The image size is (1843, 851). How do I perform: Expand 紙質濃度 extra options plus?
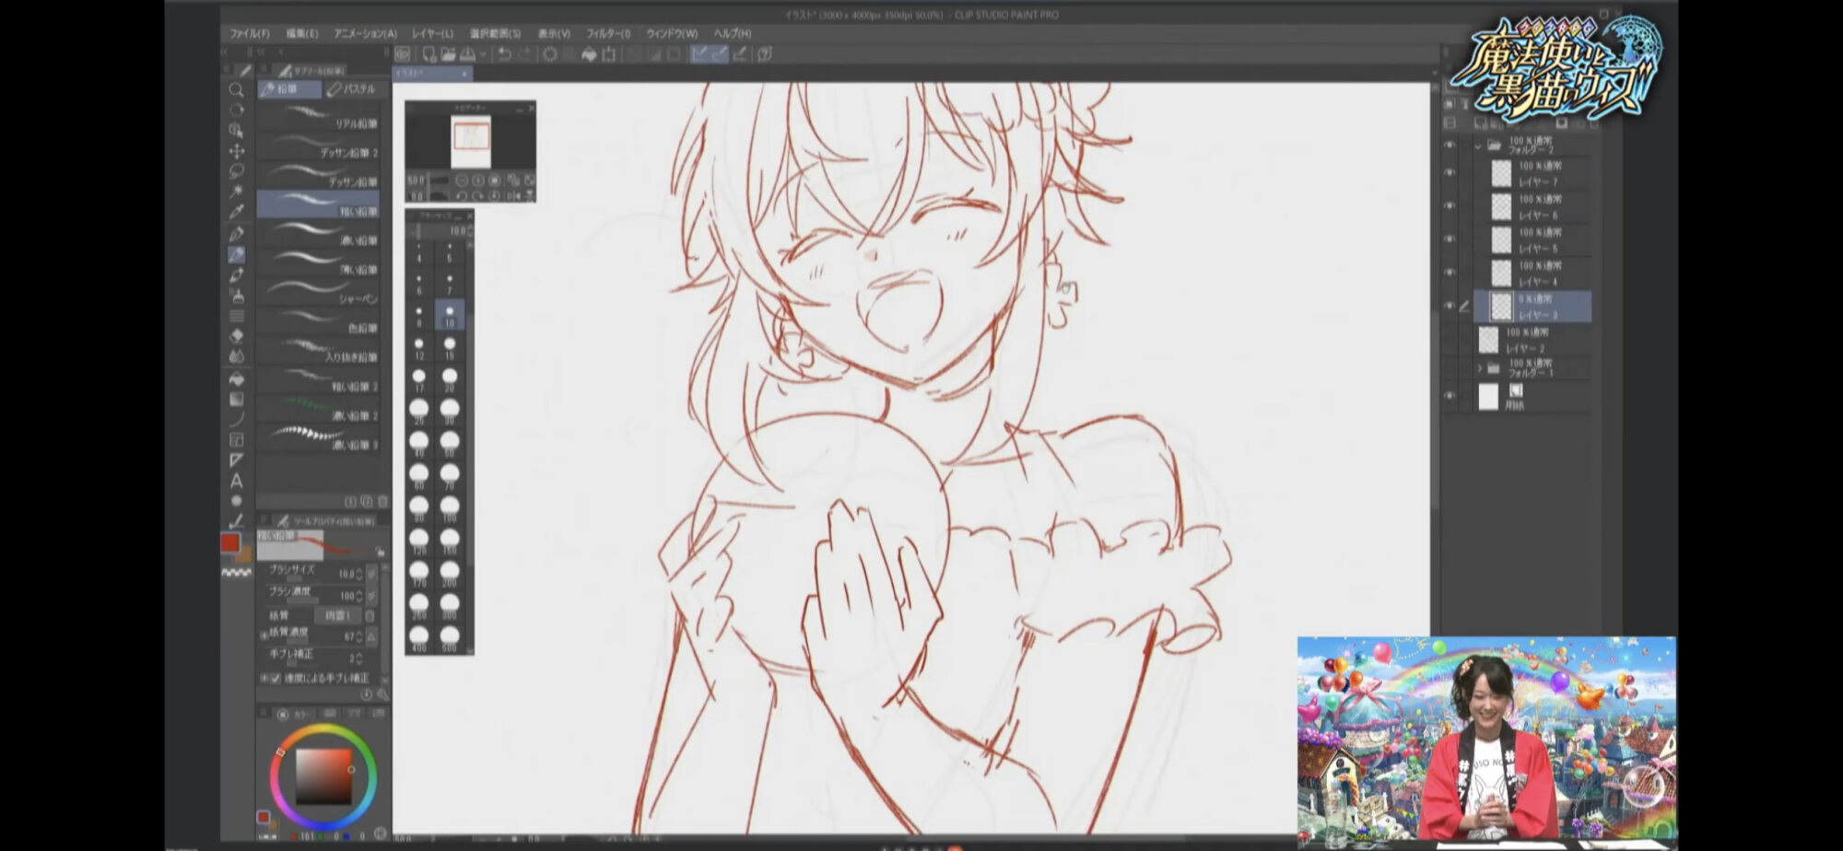(264, 635)
